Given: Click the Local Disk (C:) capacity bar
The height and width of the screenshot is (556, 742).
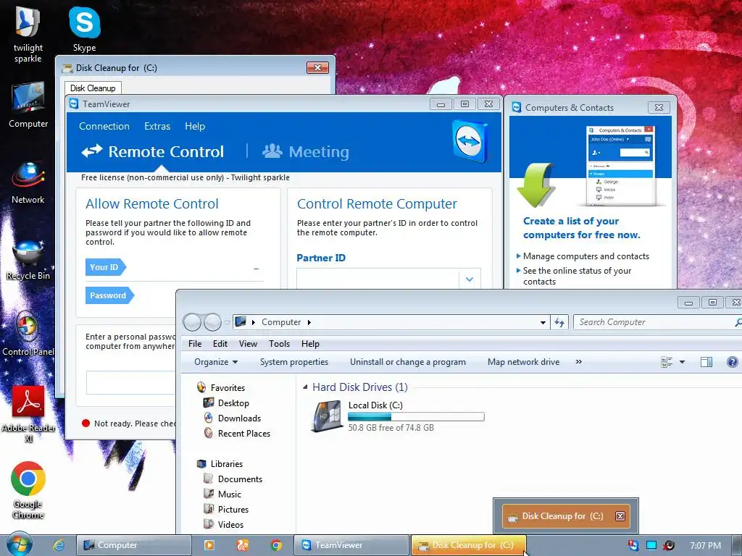Looking at the screenshot, I should tap(416, 416).
